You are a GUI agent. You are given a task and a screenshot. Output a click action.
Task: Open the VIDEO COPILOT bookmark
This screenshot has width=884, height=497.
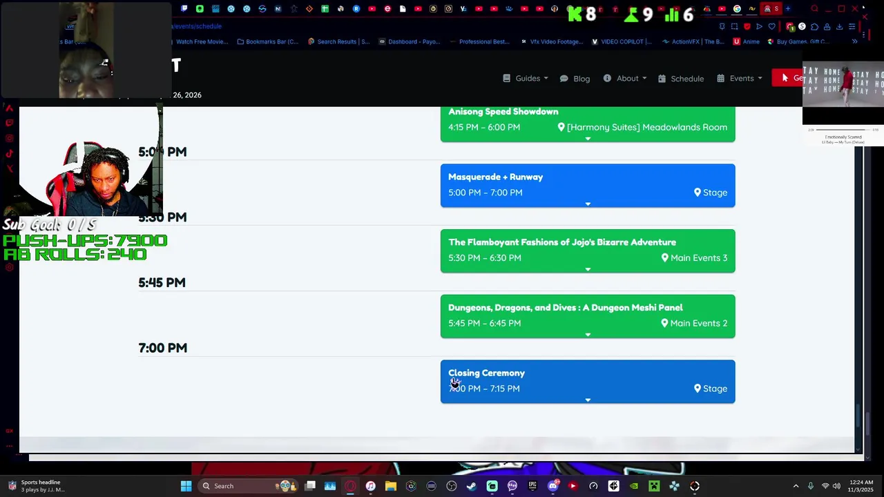pos(622,41)
